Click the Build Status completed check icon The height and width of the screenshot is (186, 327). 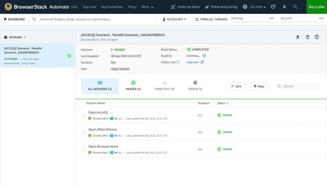tap(189, 49)
